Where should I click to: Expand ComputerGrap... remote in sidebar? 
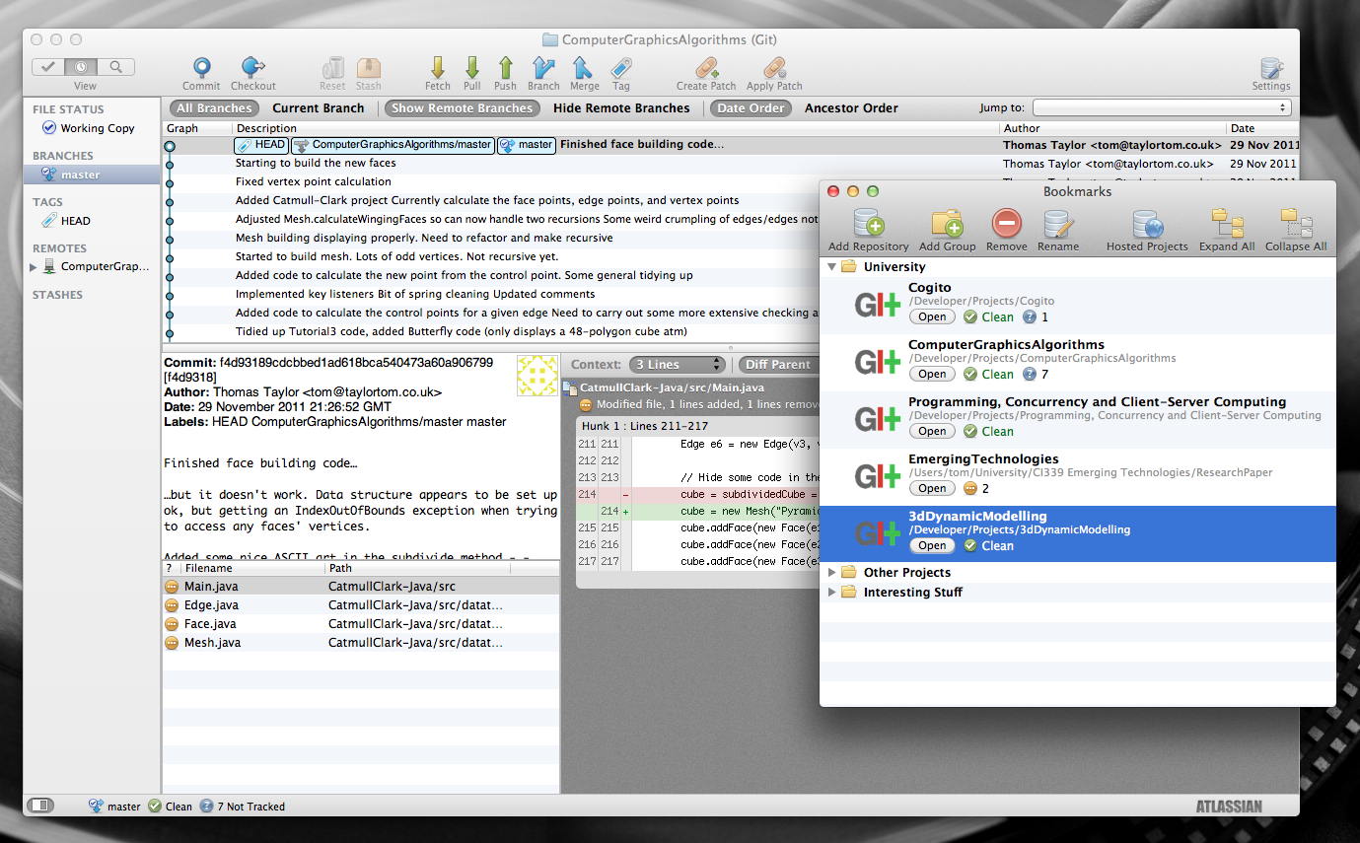36,266
